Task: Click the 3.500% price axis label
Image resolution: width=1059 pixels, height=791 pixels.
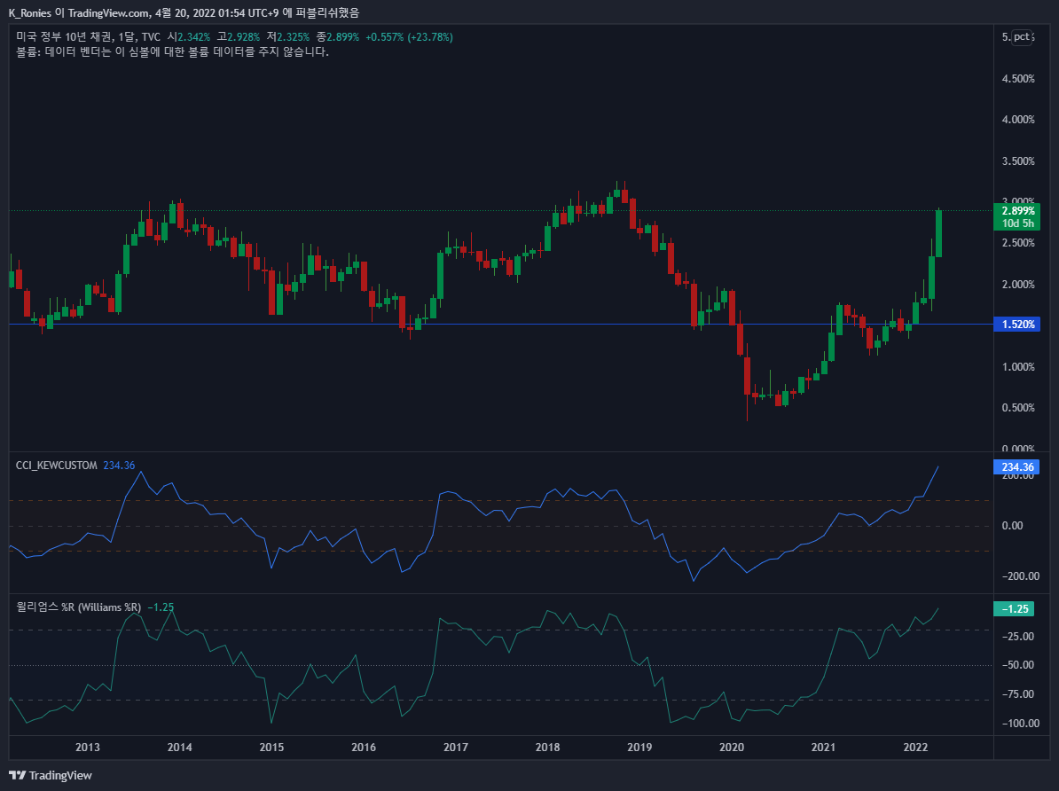Action: click(1018, 161)
